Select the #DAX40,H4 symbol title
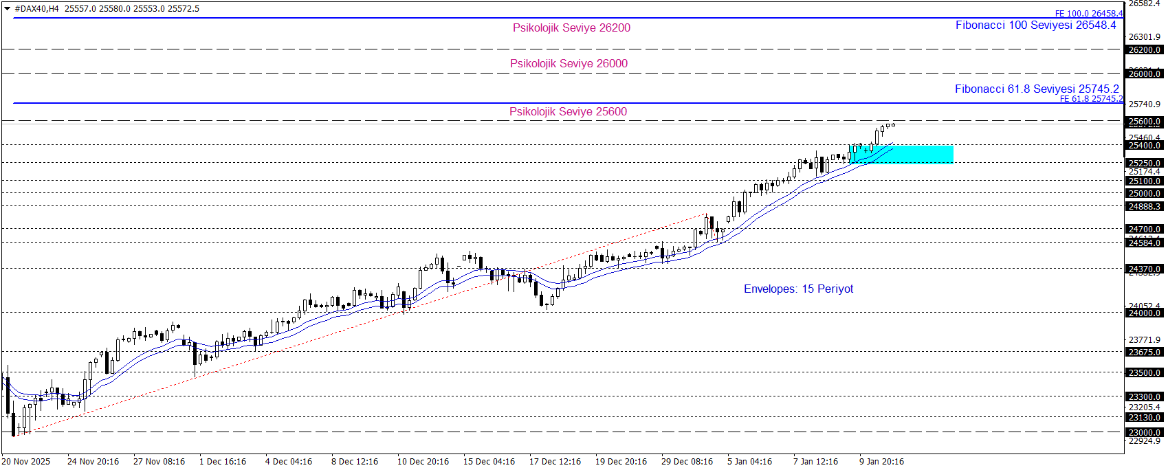1168x470 pixels. 36,9
